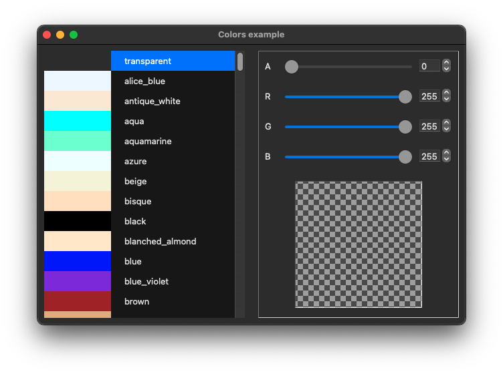Viewport: 503px width, 374px height.
Task: Click the G value field showing 255
Action: (x=429, y=126)
